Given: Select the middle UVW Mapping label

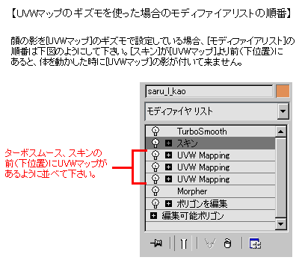Looking at the screenshot, I should [203, 167].
